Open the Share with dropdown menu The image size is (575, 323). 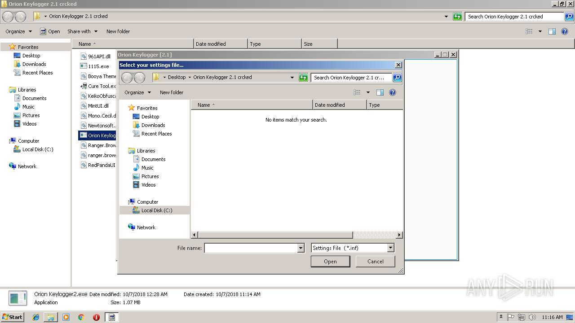82,31
